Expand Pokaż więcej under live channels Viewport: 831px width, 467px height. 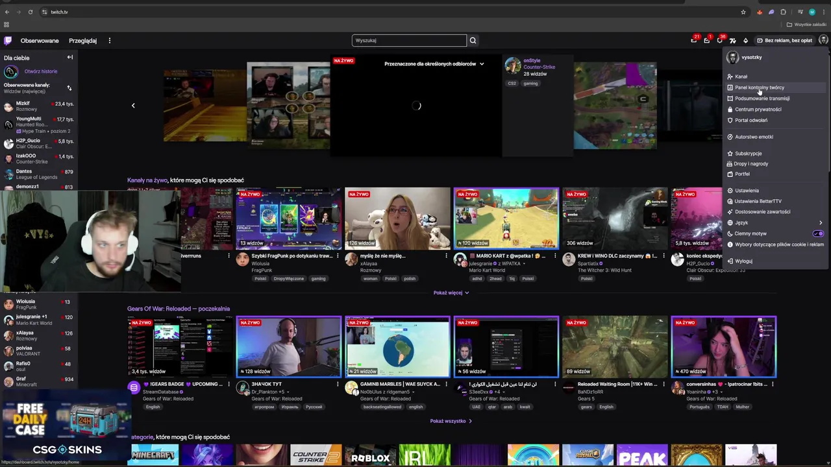(x=451, y=293)
